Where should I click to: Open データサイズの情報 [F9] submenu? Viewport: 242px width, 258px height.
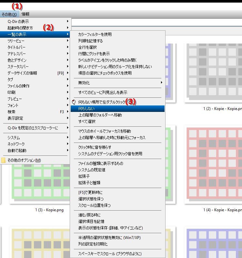[35, 73]
